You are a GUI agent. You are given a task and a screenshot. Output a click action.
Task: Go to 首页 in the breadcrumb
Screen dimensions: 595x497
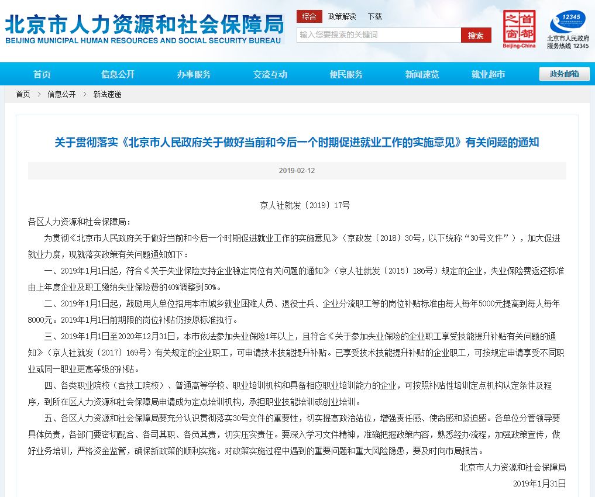click(x=23, y=94)
